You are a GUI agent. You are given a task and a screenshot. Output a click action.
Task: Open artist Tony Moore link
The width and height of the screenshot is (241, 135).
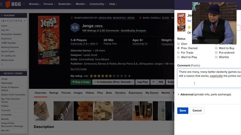(102, 59)
